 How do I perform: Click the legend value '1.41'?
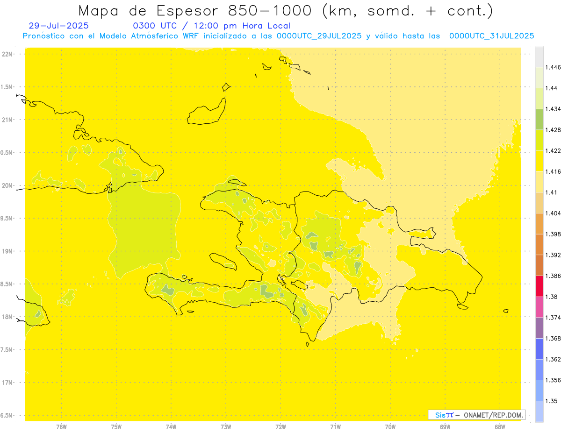(552, 192)
